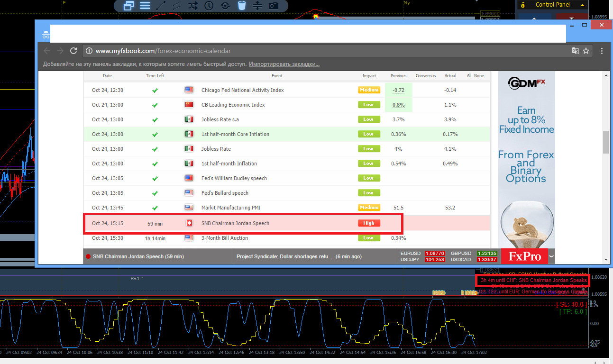Click the Time Left column header
Image resolution: width=613 pixels, height=364 pixels.
[155, 75]
